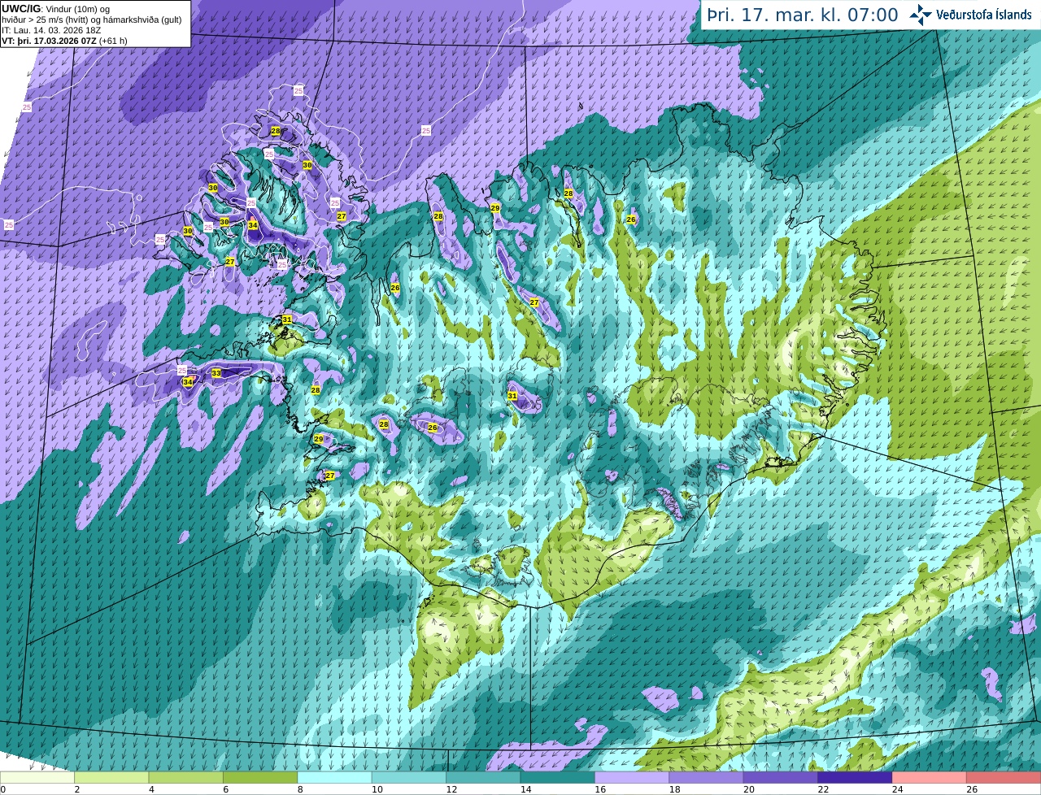Click the legend scale number 6
This screenshot has height=795, width=1041.
point(225,789)
